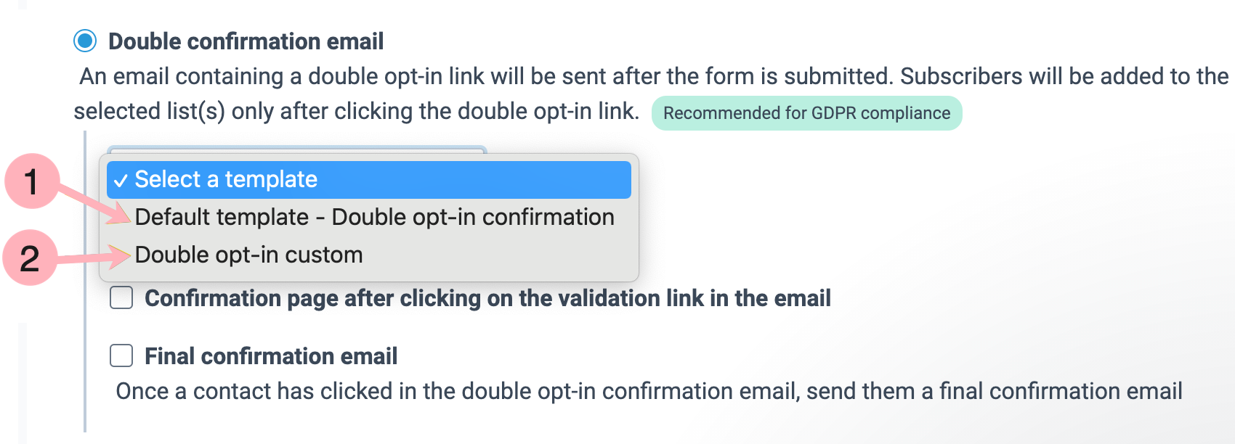This screenshot has width=1235, height=444.
Task: Click the word "GDPR" in the green badge
Action: pyautogui.click(x=834, y=113)
